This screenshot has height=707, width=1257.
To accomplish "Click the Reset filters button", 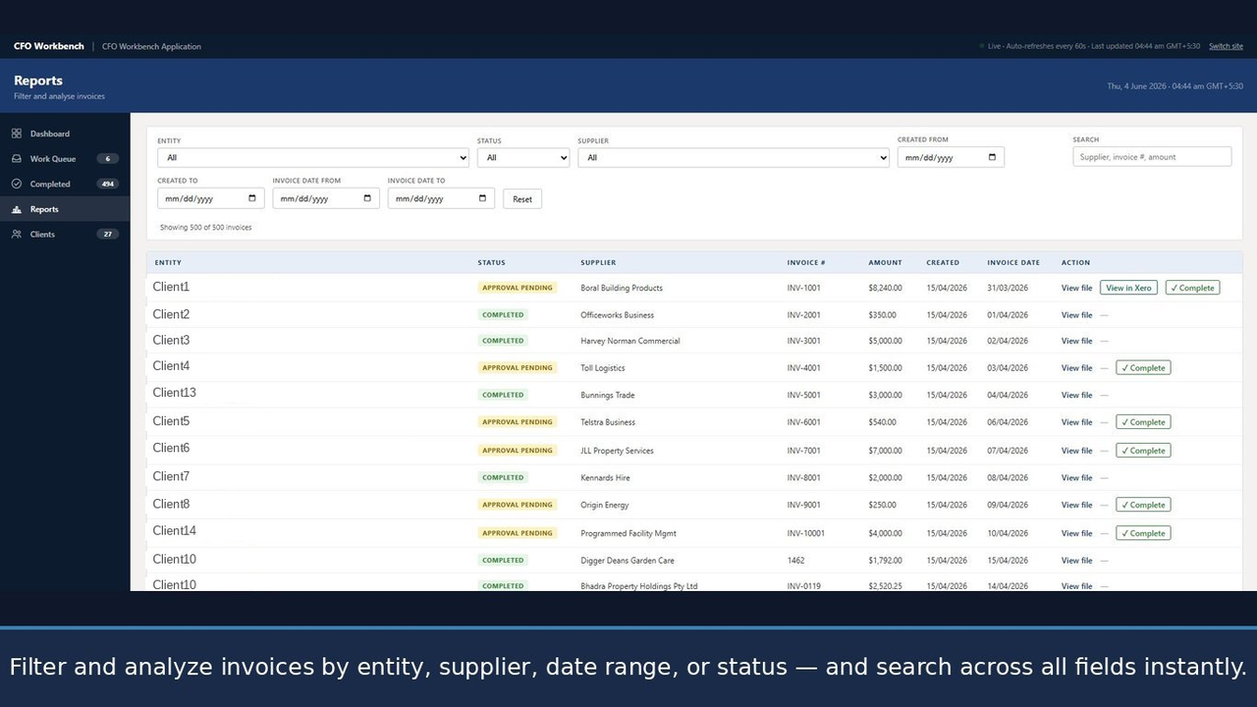I will (x=522, y=198).
